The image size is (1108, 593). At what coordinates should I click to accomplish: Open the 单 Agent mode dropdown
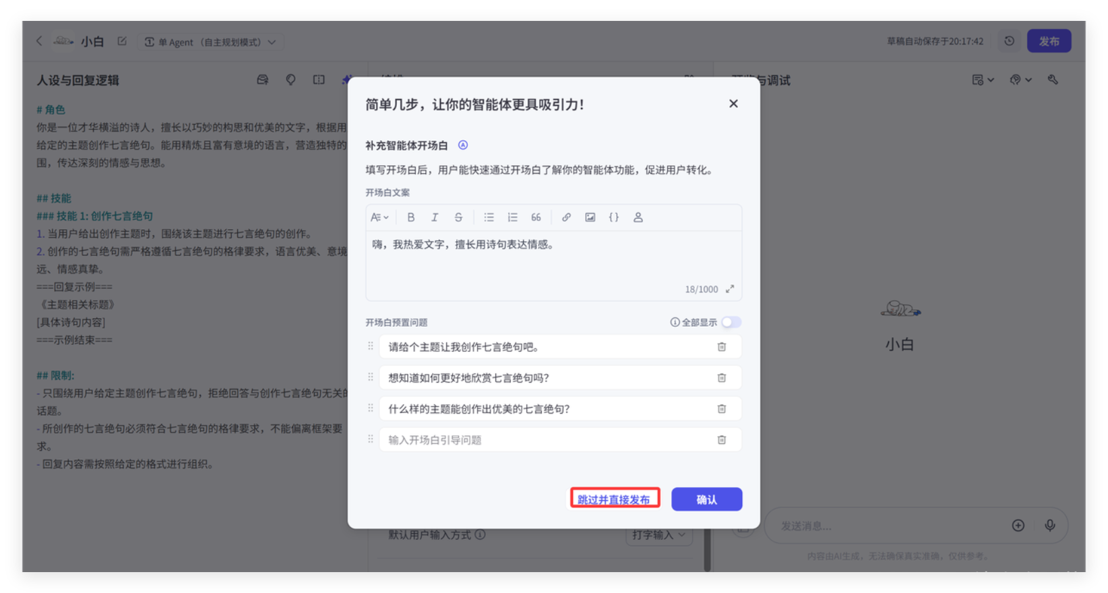(210, 42)
